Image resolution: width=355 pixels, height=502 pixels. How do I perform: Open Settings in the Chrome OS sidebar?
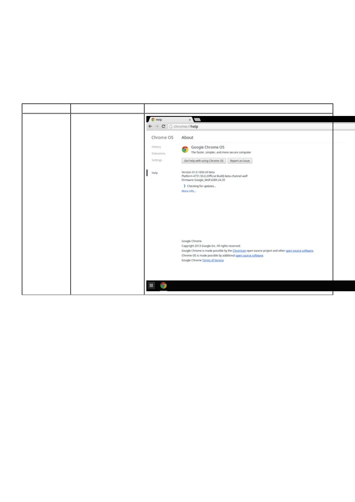[157, 160]
